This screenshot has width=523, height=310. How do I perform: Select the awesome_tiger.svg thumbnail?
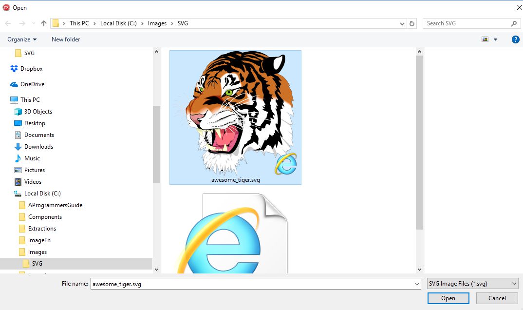pyautogui.click(x=236, y=117)
